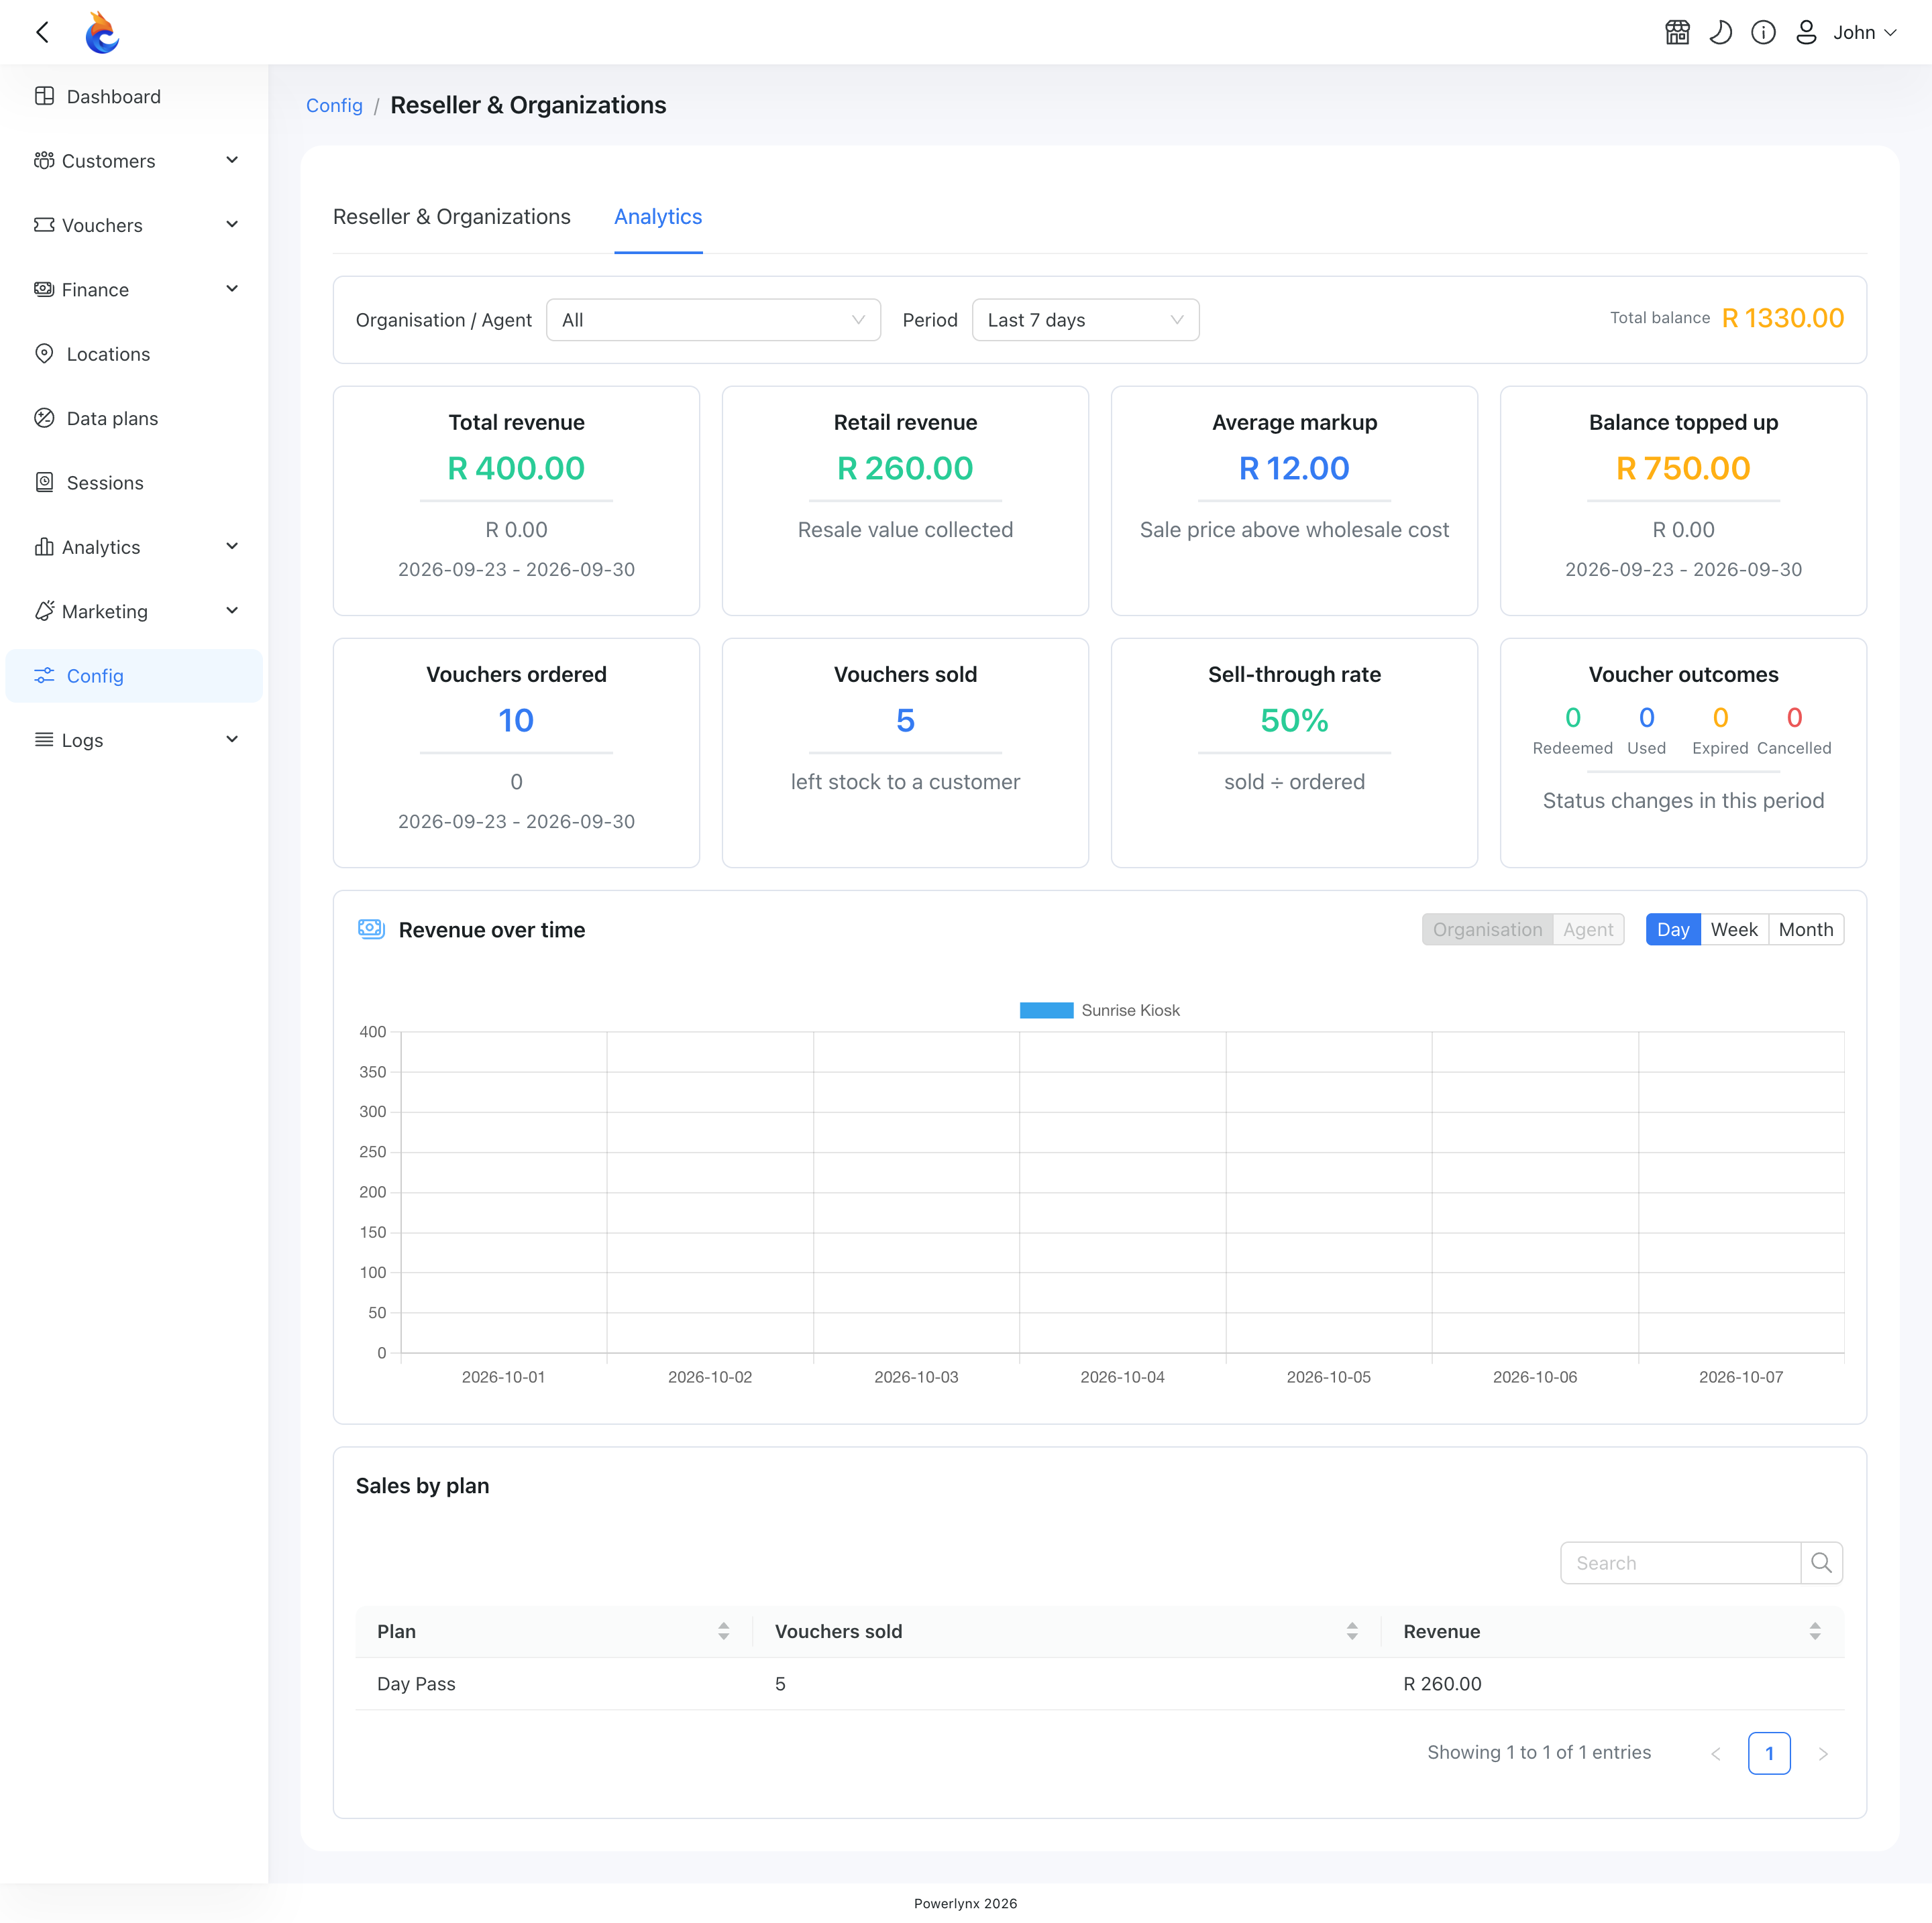Switch to Reseller & Organizations tab
The image size is (1932, 1923).
452,217
